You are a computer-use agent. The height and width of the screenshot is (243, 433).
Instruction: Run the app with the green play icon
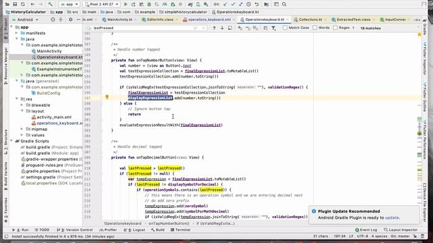click(x=126, y=4)
